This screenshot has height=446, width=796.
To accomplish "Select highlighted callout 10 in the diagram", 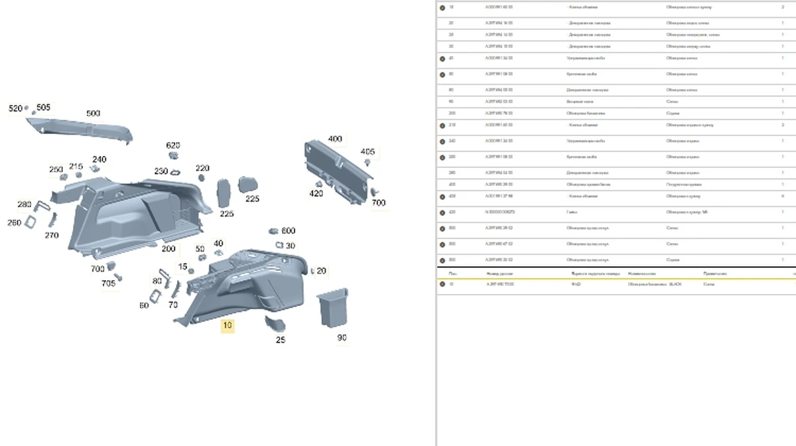I will point(228,326).
